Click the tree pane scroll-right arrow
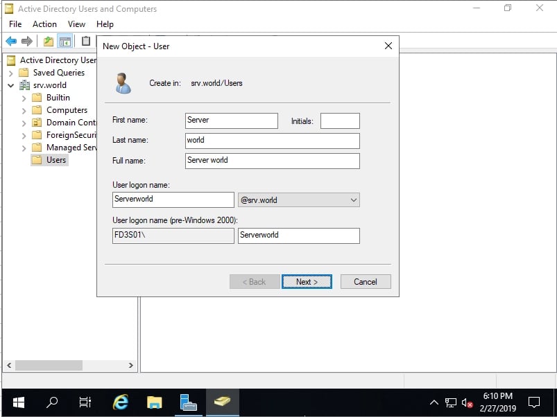The width and height of the screenshot is (557, 417). (x=130, y=365)
